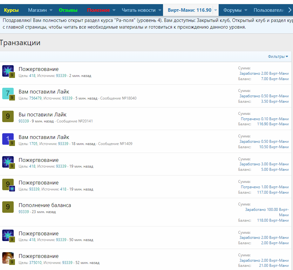Expand the Магазин menu dropdown arrow

51,10
